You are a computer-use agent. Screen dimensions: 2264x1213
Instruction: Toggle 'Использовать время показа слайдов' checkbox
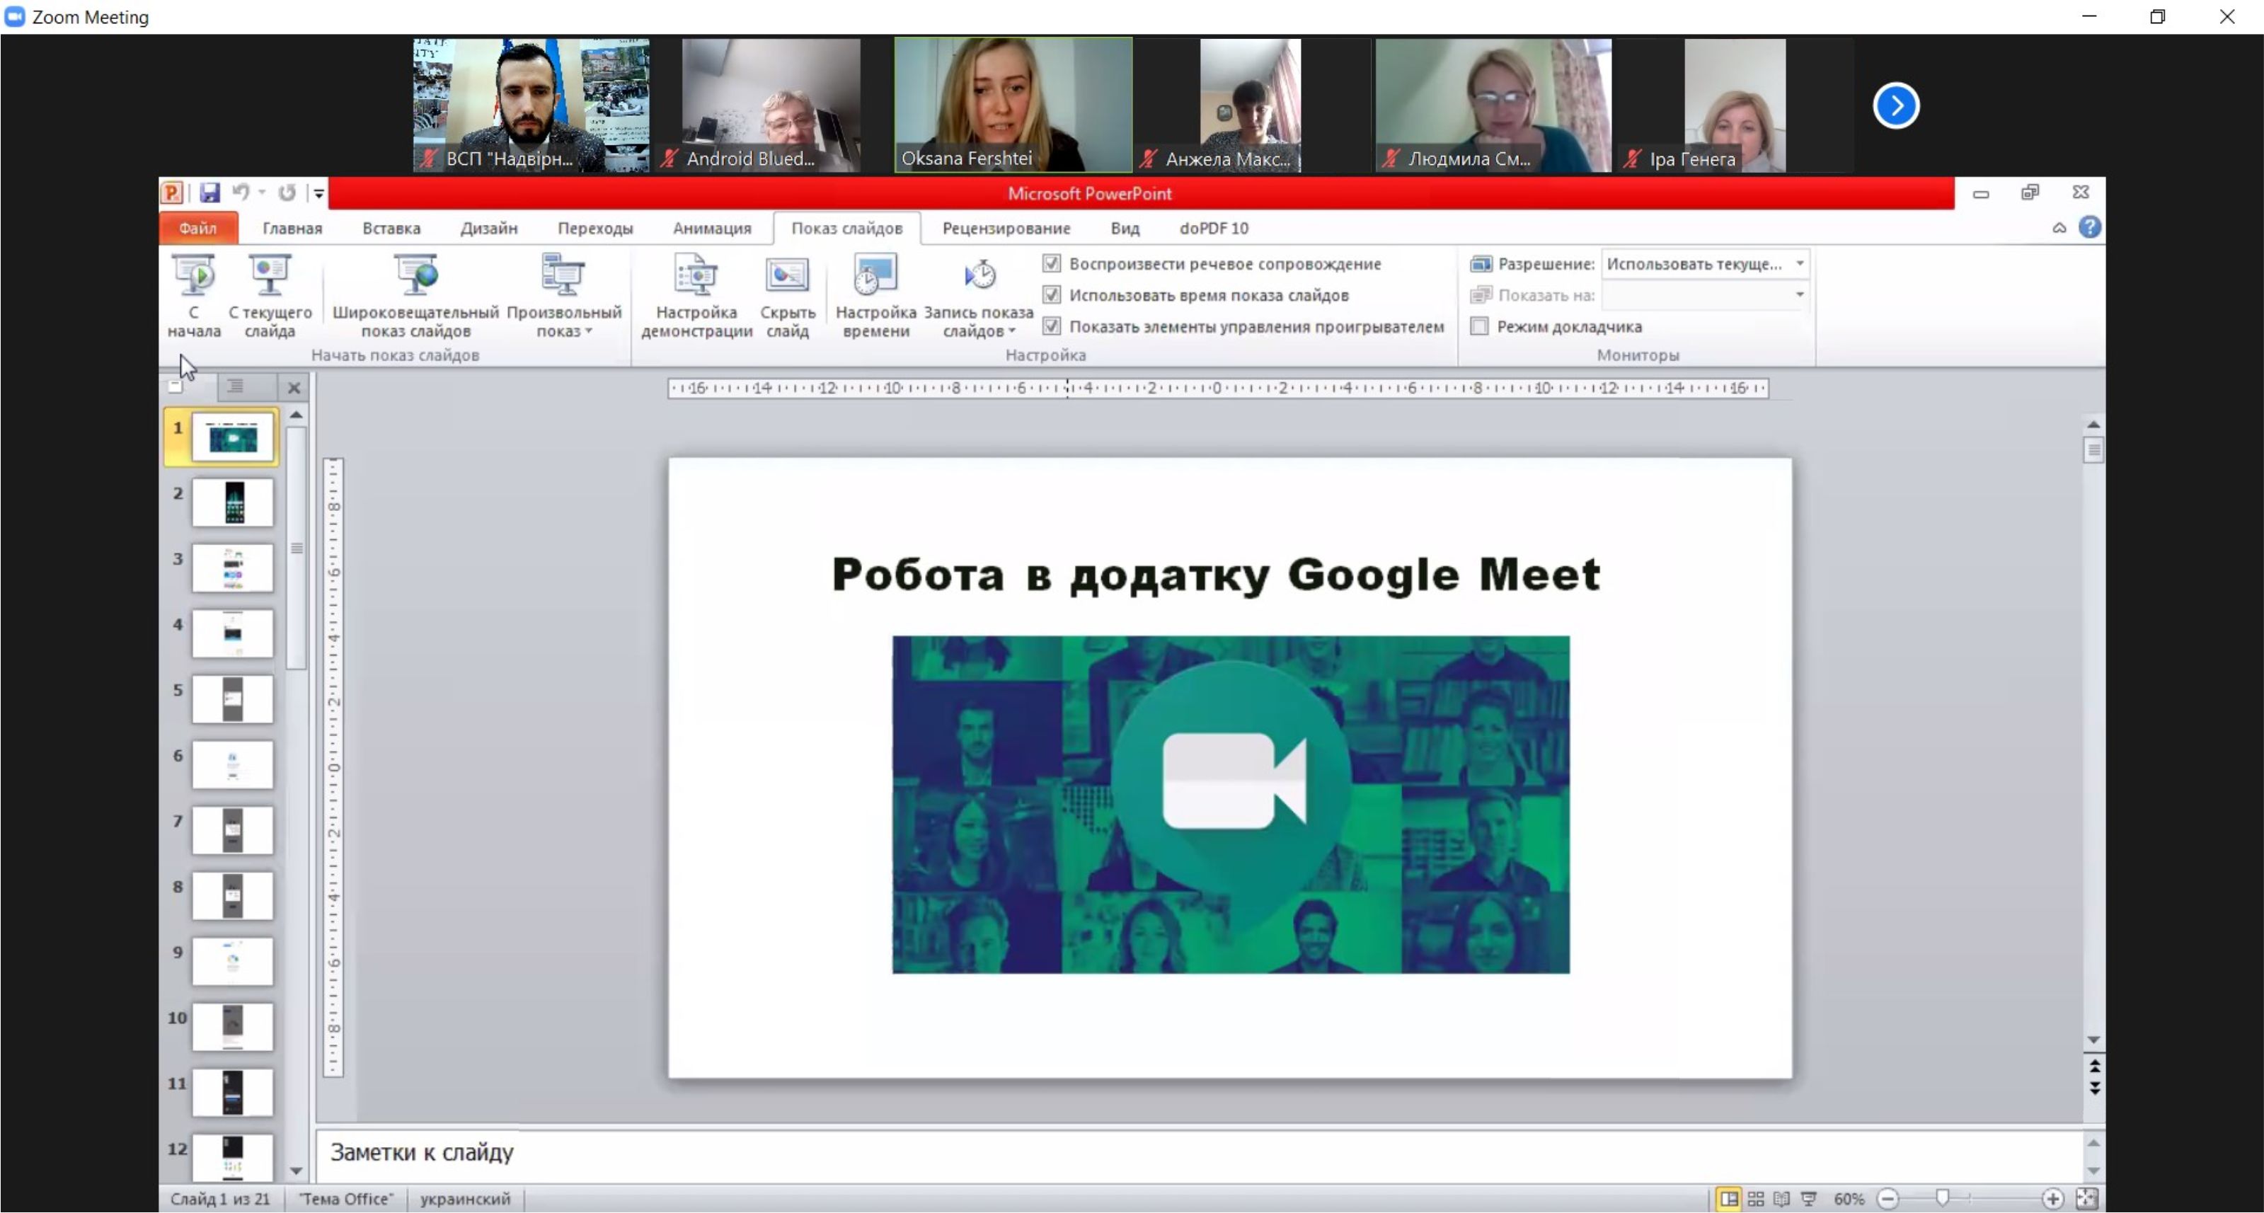[1051, 295]
